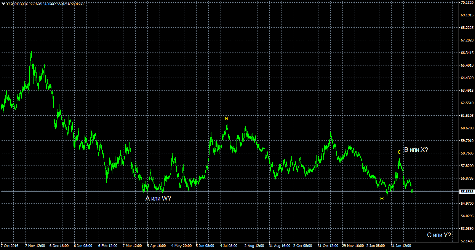Select the 'B или X?' wave label

(x=416, y=150)
